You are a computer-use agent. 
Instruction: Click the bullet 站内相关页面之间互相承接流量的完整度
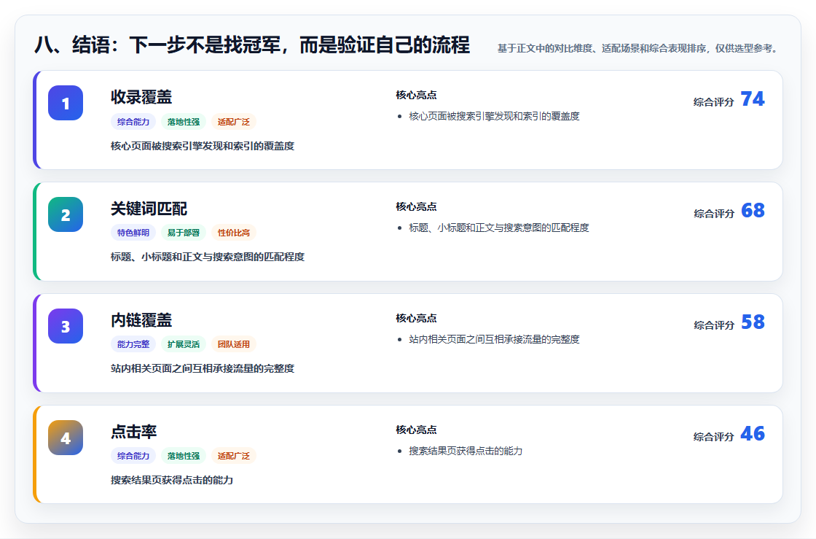click(494, 339)
